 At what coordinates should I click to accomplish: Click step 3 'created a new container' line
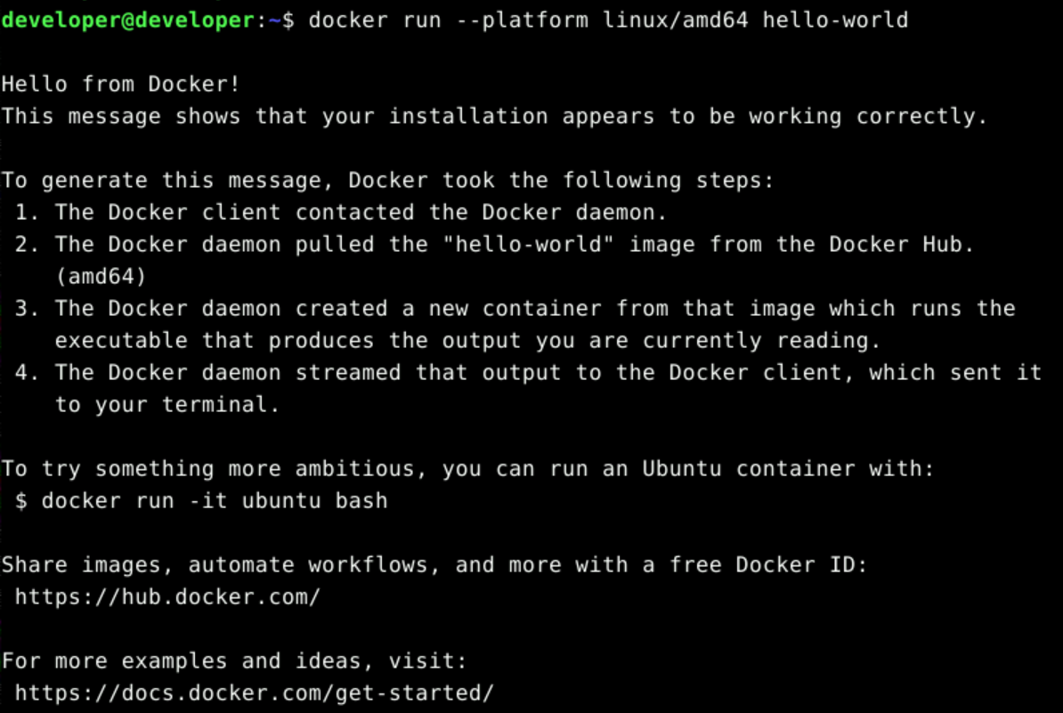pyautogui.click(x=515, y=309)
